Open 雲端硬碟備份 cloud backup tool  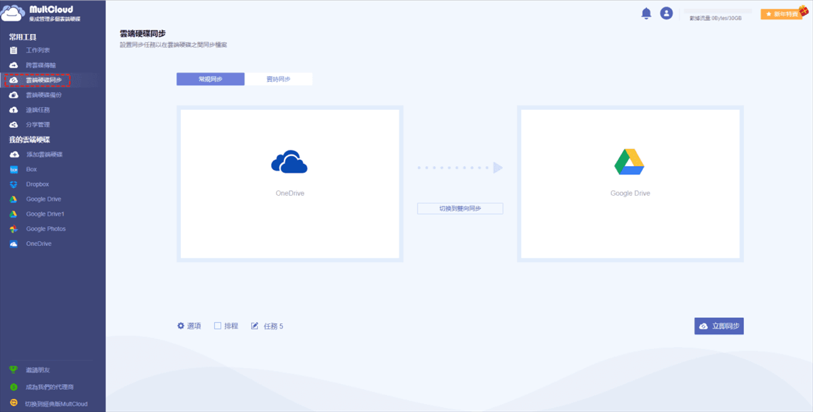[x=43, y=95]
